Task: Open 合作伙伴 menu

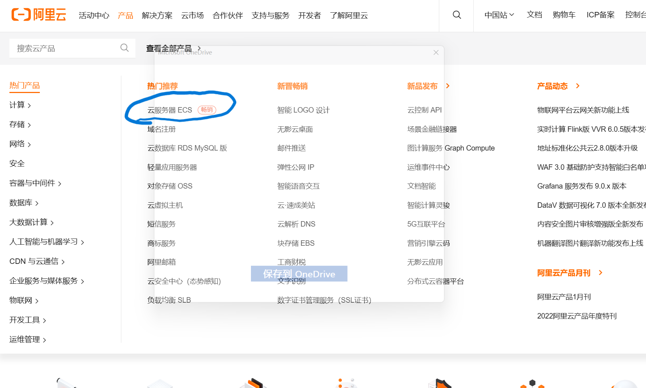Action: point(228,15)
